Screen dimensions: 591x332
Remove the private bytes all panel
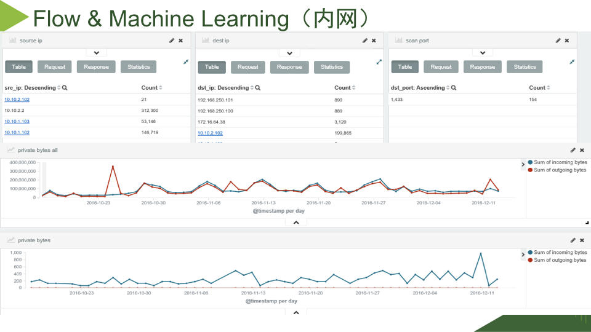click(x=582, y=150)
